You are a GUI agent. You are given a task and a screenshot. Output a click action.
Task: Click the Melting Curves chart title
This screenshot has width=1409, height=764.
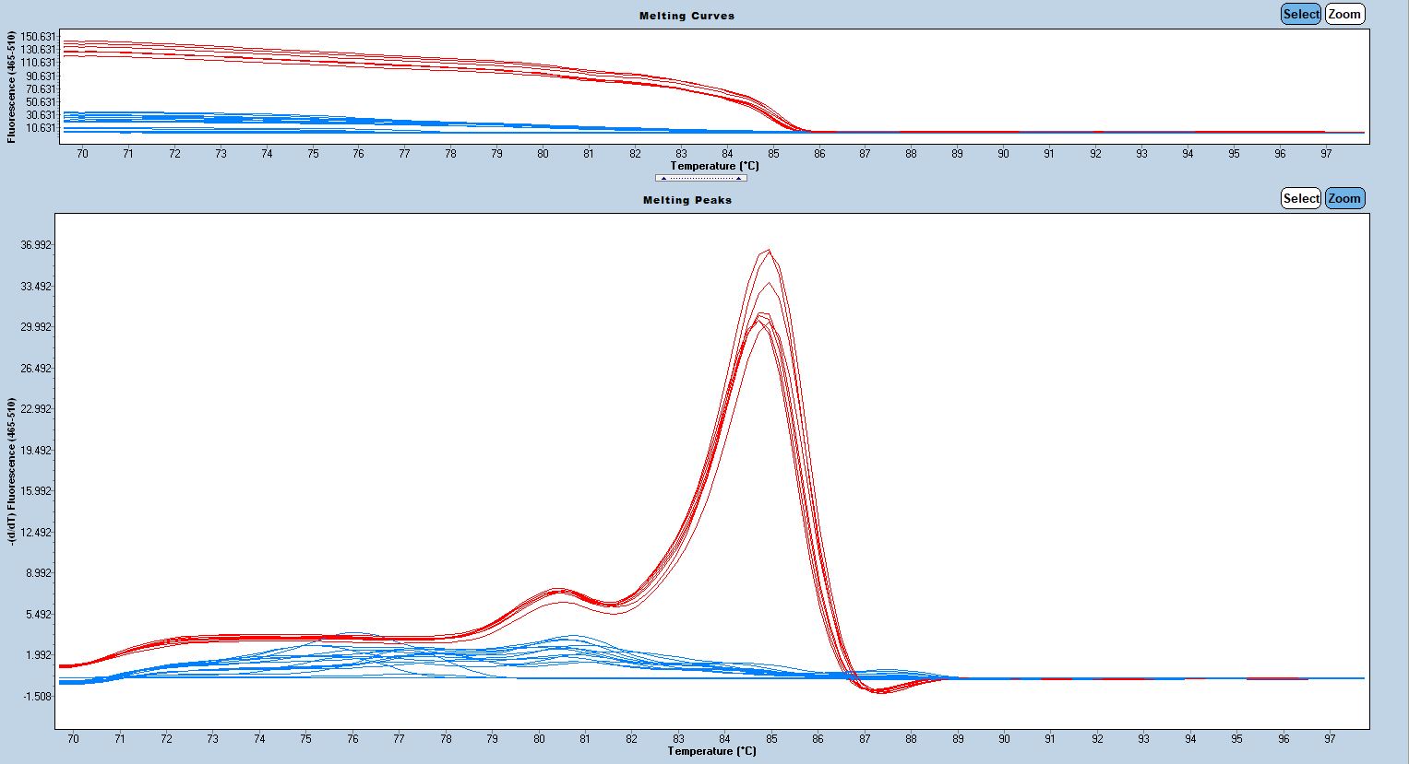point(687,16)
